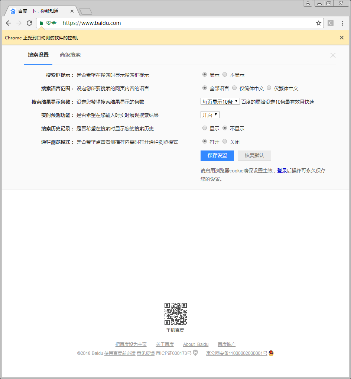Select 关闭 for 通栏浏览模式

coord(225,142)
